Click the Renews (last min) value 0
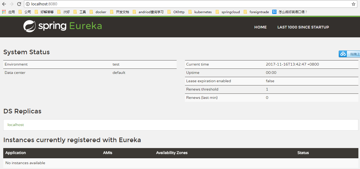 coord(267,98)
